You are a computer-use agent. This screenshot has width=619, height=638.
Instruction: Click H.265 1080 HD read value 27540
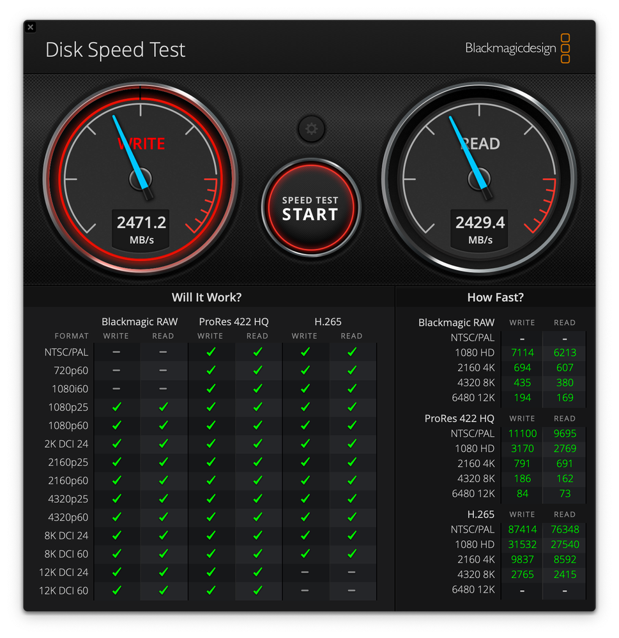tap(565, 545)
